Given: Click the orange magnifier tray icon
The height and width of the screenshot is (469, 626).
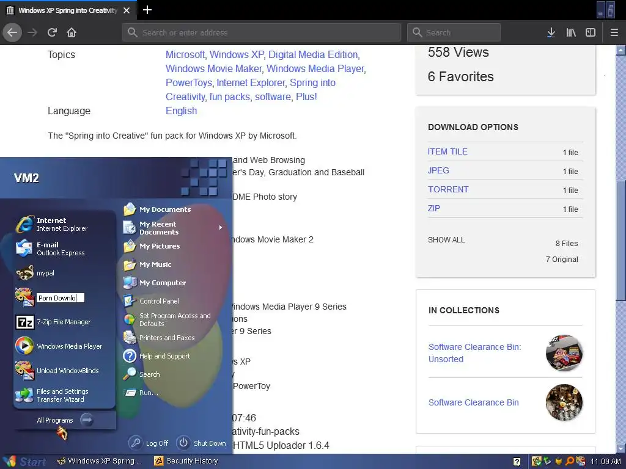Looking at the screenshot, I should pyautogui.click(x=570, y=462).
